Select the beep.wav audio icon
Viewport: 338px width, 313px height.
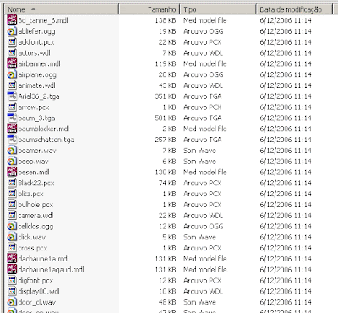12,162
